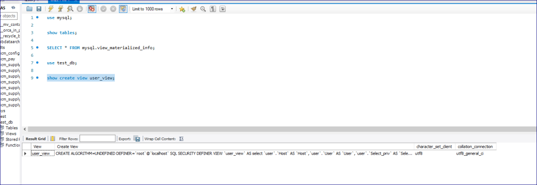Screen dimensions: 537x185
Task: Click the line 9 statement marker dot
Action: click(x=37, y=78)
